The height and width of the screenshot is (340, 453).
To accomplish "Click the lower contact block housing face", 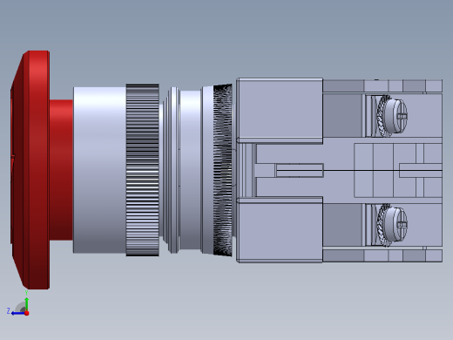I will point(280,229).
